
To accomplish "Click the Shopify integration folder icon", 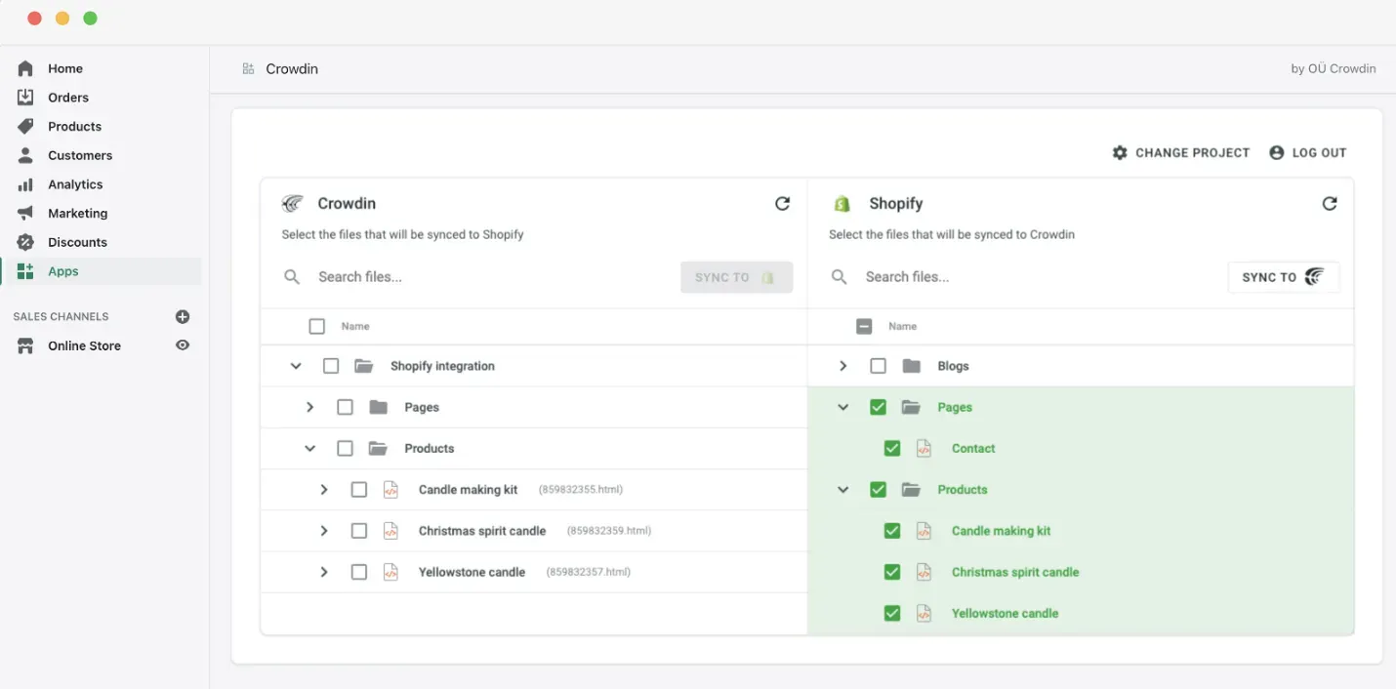I will [364, 366].
